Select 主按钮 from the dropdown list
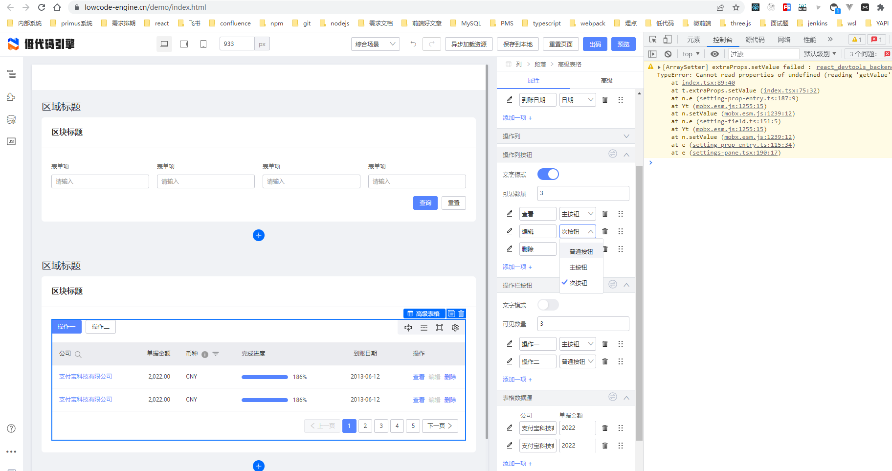892x471 pixels. point(581,267)
